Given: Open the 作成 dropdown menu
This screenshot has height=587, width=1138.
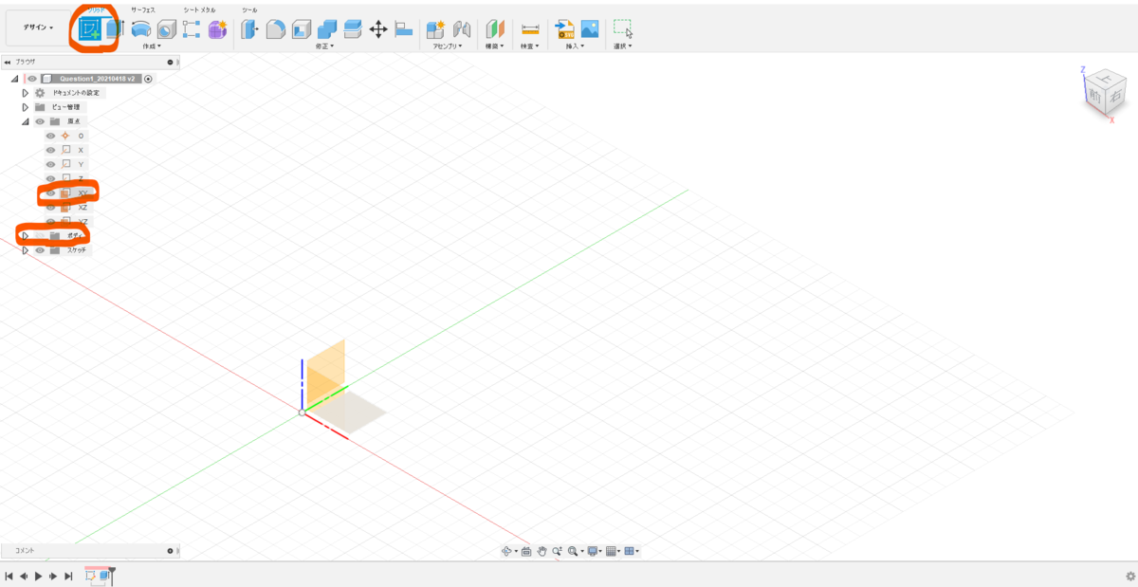Looking at the screenshot, I should [x=152, y=46].
